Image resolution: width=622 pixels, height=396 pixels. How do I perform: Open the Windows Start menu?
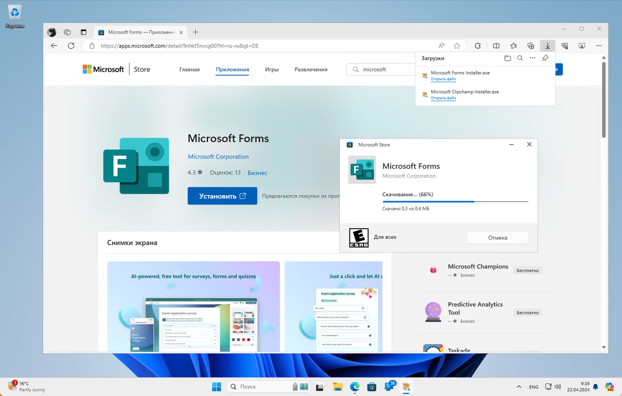pos(216,387)
